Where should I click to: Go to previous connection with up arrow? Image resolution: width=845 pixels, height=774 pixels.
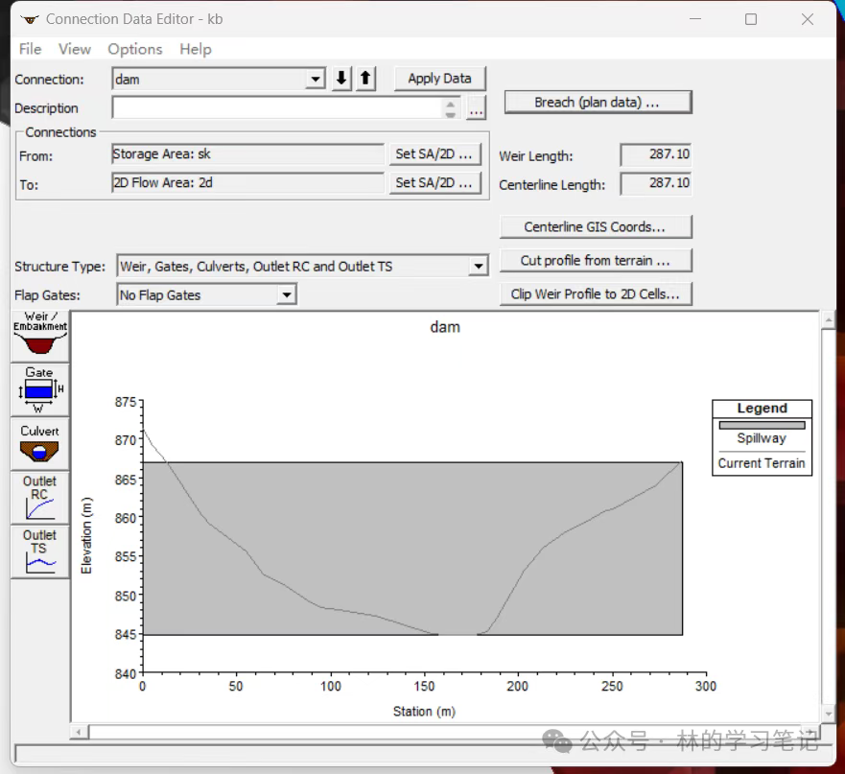click(365, 79)
